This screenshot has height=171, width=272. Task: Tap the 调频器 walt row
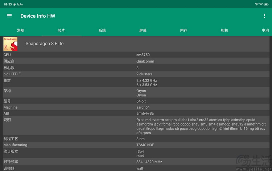(136, 168)
